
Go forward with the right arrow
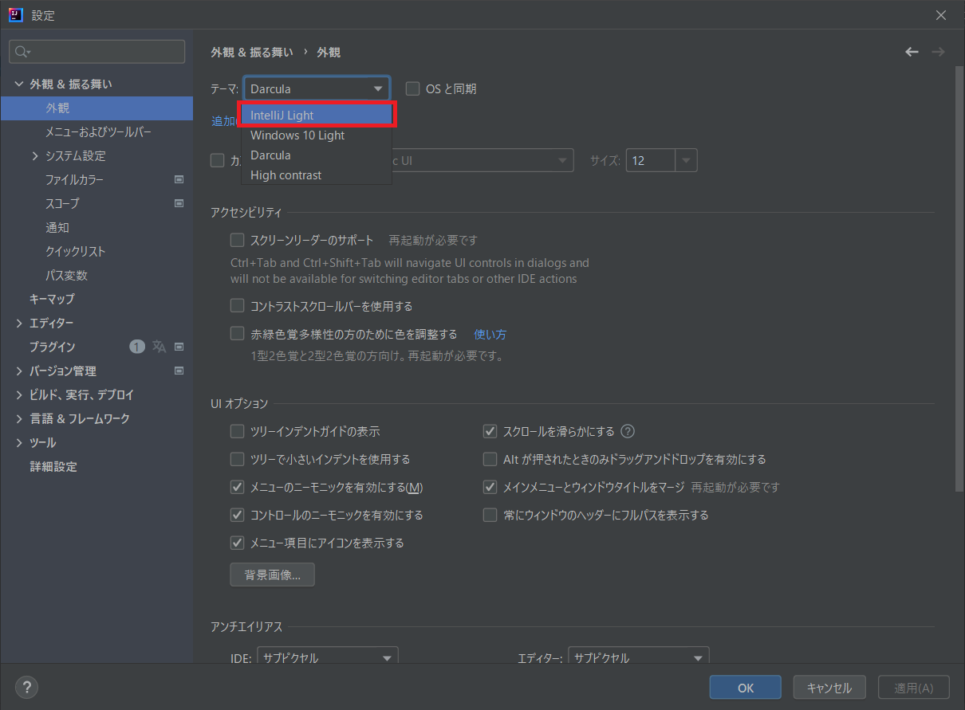[938, 52]
